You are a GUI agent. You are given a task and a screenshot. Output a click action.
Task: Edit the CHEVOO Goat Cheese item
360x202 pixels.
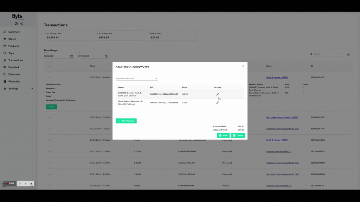[217, 94]
